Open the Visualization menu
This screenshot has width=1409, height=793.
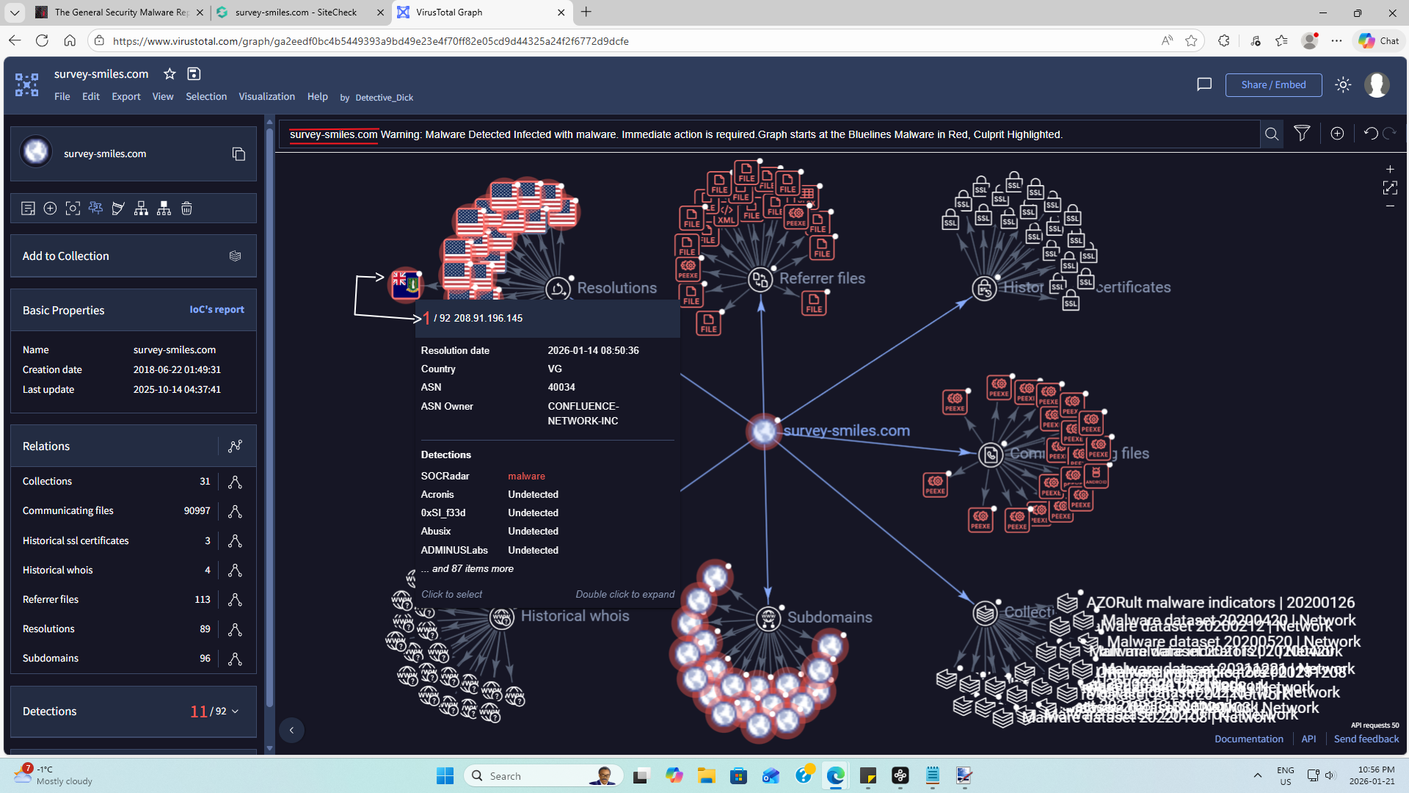pyautogui.click(x=266, y=96)
